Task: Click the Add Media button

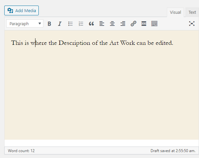Action: tap(21, 10)
